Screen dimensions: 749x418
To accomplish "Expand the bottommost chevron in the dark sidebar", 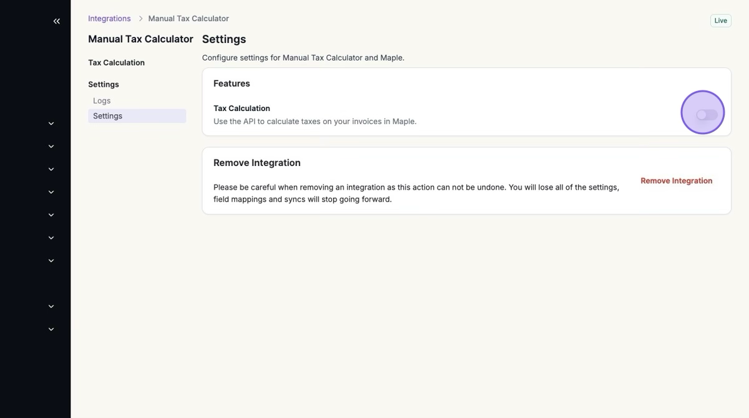I will pyautogui.click(x=51, y=329).
